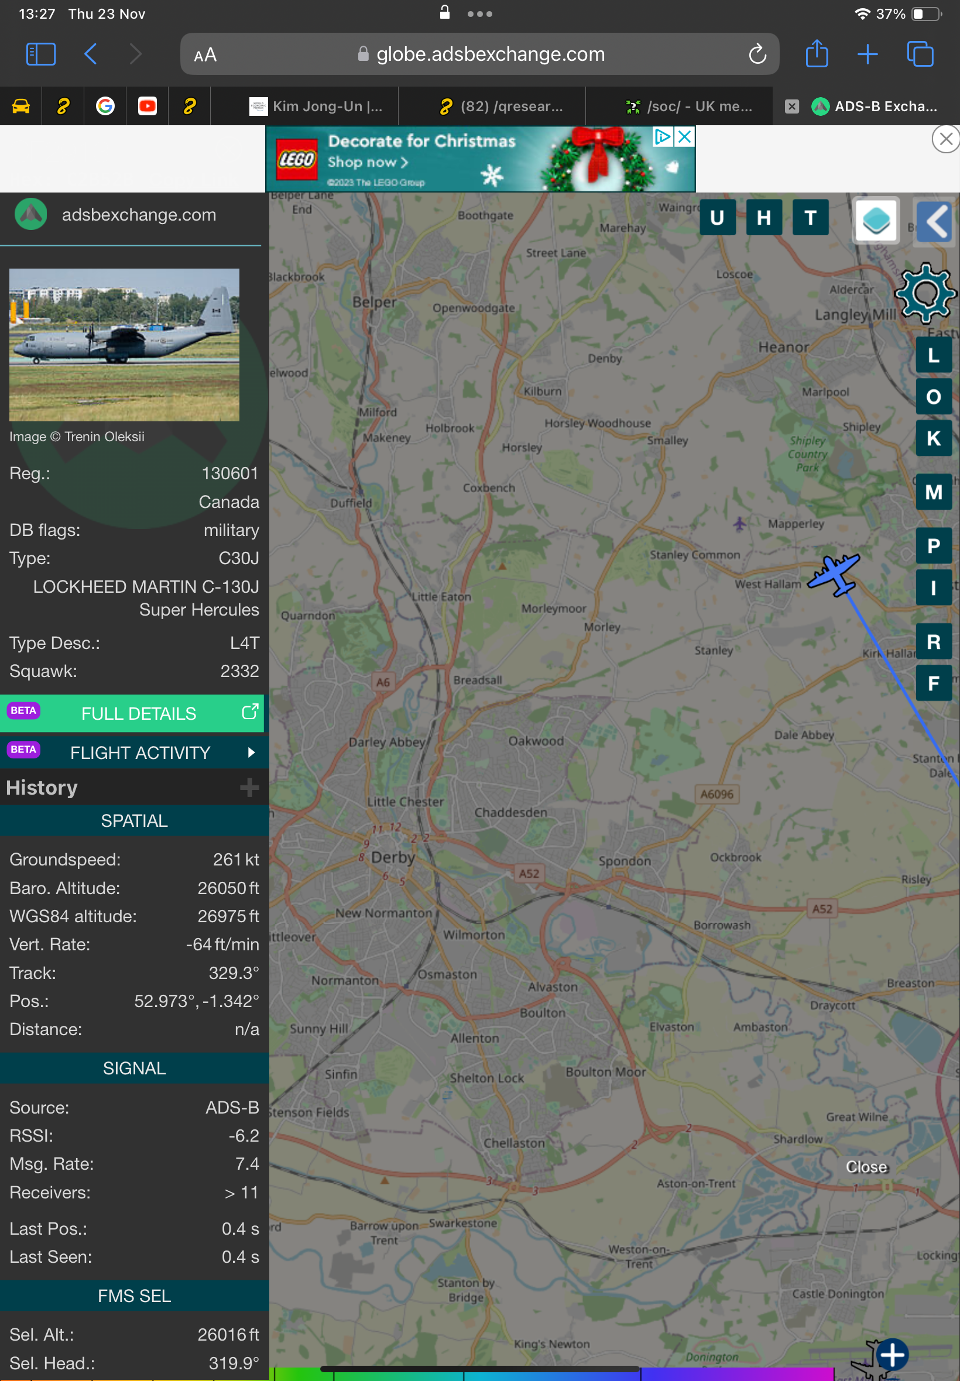
Task: Toggle the T tracks button
Action: [x=811, y=217]
